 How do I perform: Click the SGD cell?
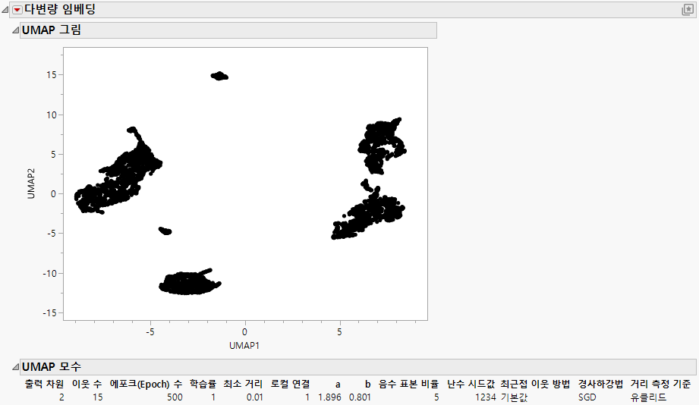pos(587,397)
